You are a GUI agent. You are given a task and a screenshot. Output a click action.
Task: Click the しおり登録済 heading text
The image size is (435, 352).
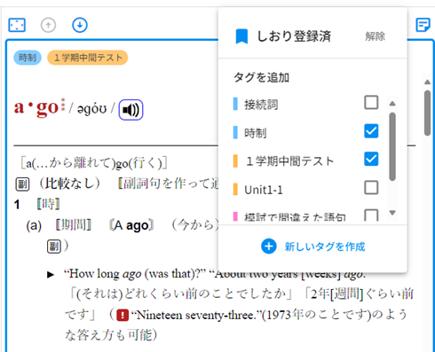(294, 36)
